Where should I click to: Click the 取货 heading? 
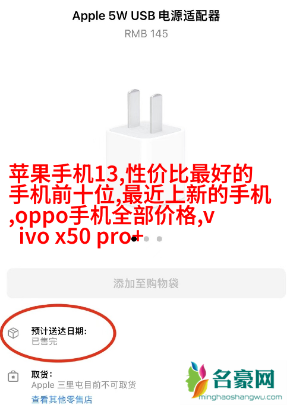[42, 374]
